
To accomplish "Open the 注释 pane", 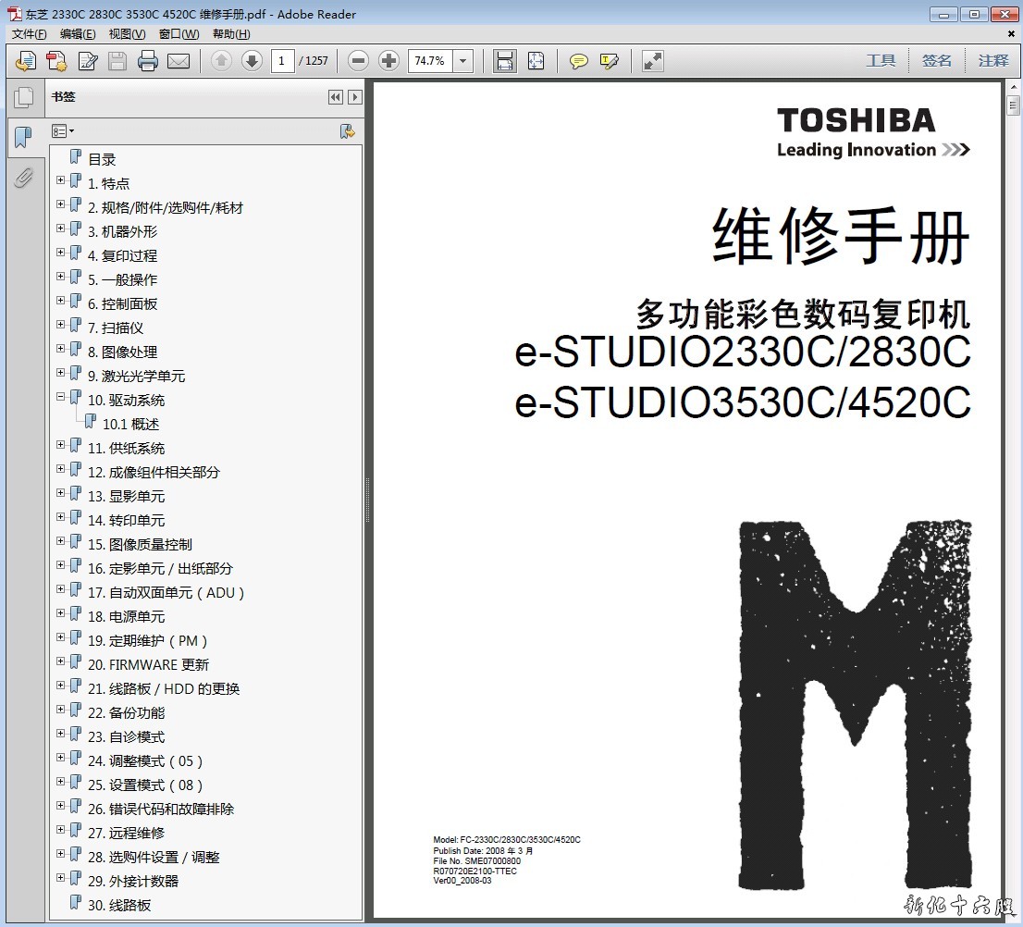I will pyautogui.click(x=993, y=60).
